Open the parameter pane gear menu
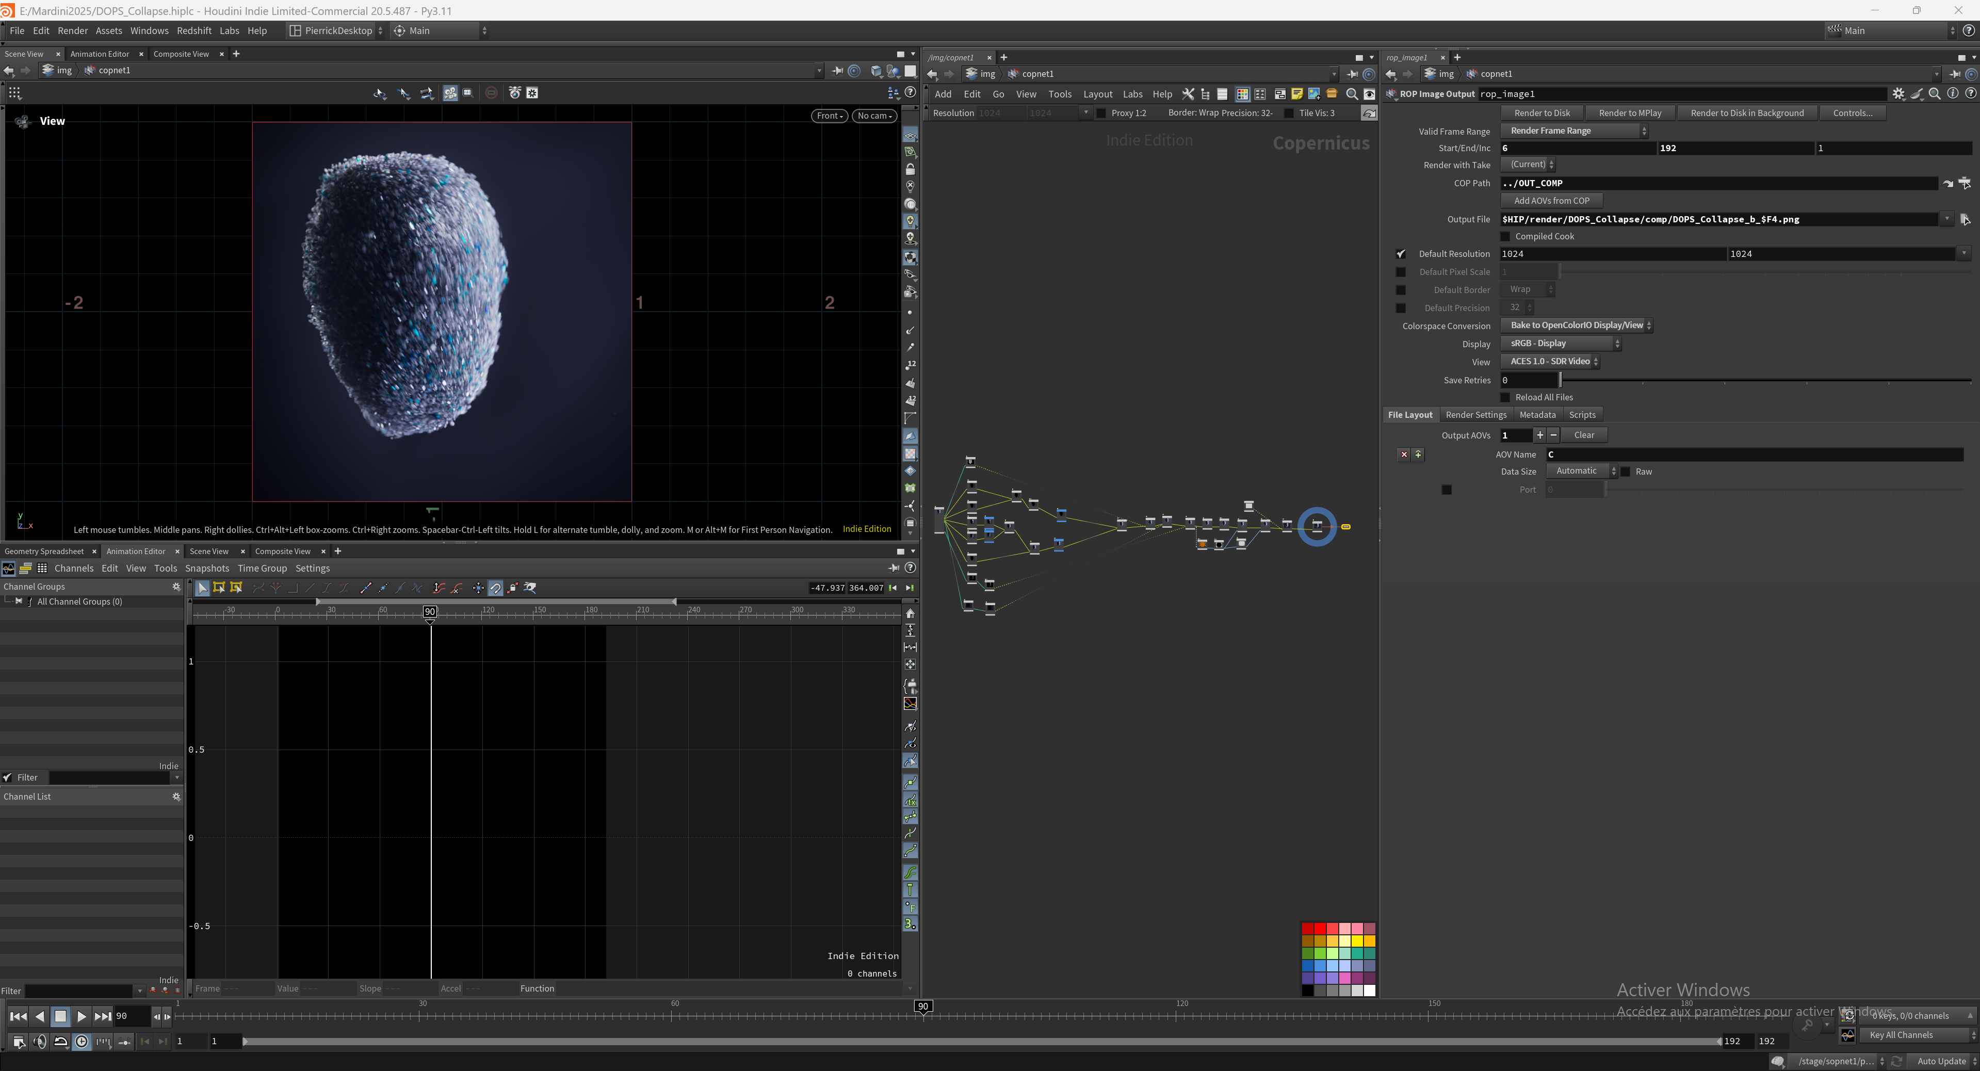Image resolution: width=1980 pixels, height=1071 pixels. (x=1898, y=94)
